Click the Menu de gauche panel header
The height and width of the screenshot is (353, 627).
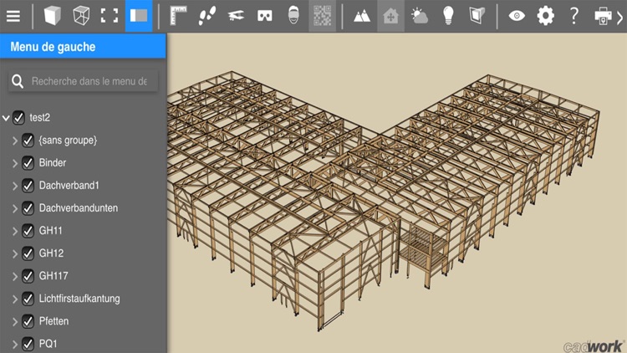pyautogui.click(x=83, y=47)
